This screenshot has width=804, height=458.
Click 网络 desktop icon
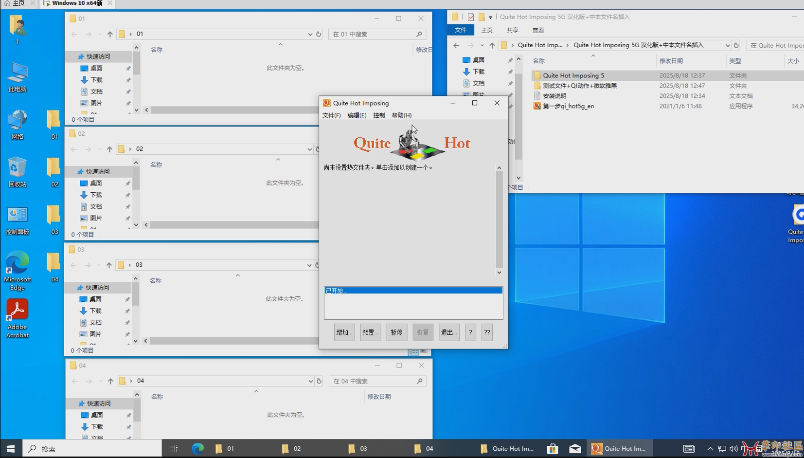coord(18,125)
